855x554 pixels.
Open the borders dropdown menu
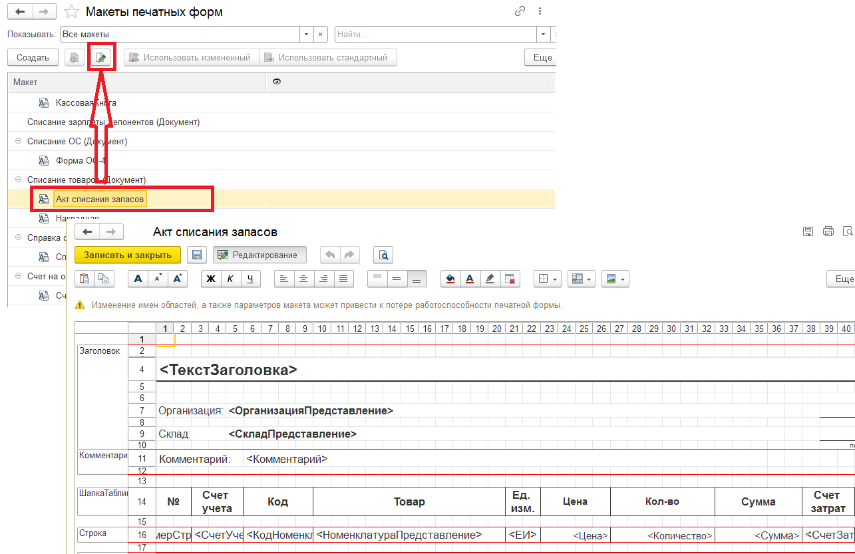pos(548,279)
